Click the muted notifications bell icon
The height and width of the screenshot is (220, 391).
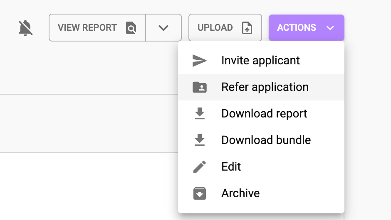click(25, 28)
